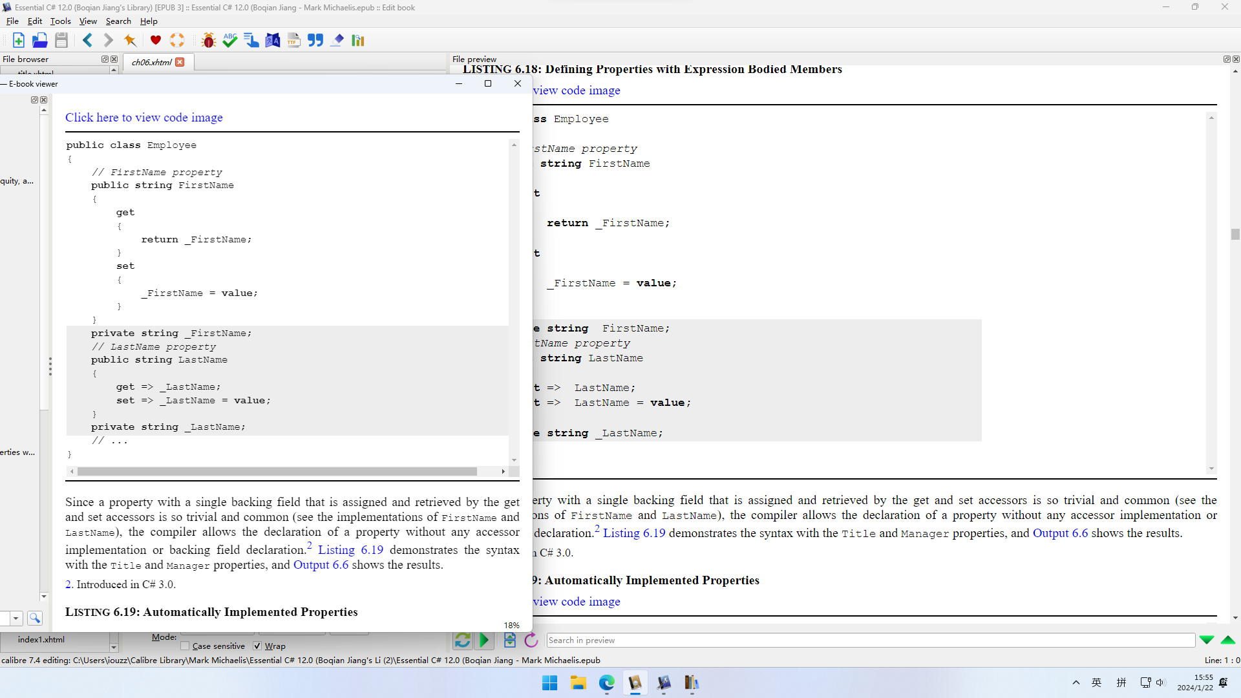Click the down arrow below index1.xhtml
1241x698 pixels.
pos(114,647)
